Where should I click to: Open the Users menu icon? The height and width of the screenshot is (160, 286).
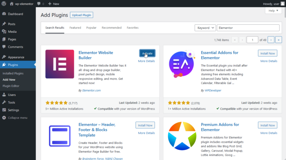(4, 95)
